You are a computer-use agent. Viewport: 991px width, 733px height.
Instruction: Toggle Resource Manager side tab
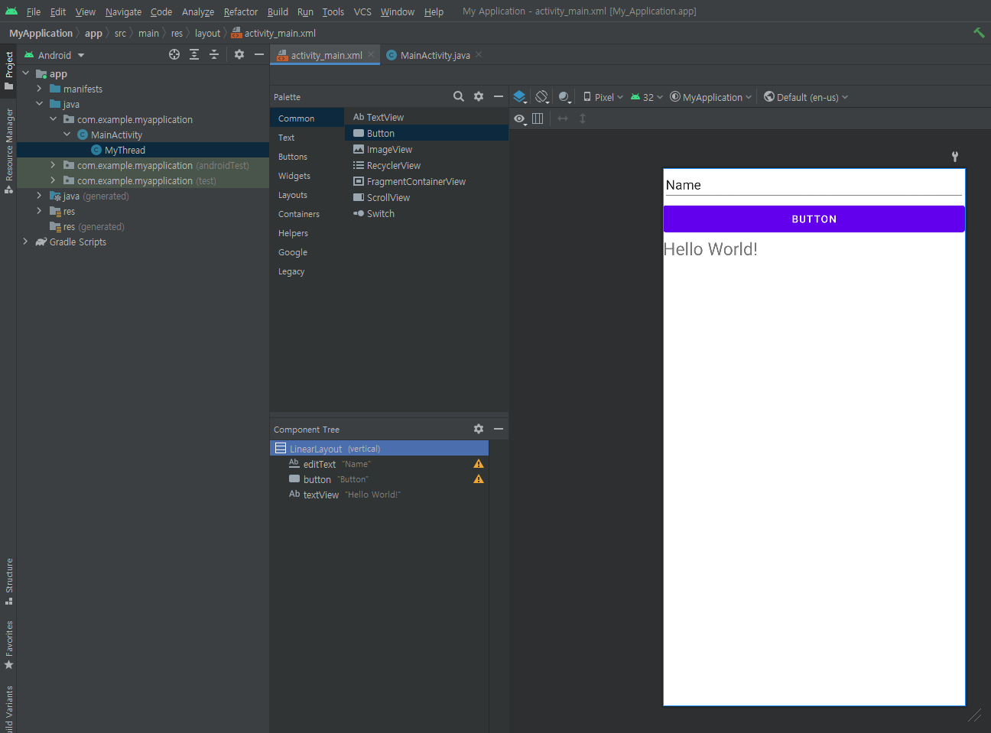coord(8,151)
